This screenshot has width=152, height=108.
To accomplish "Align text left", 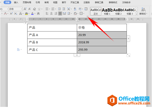I will 47,14.
